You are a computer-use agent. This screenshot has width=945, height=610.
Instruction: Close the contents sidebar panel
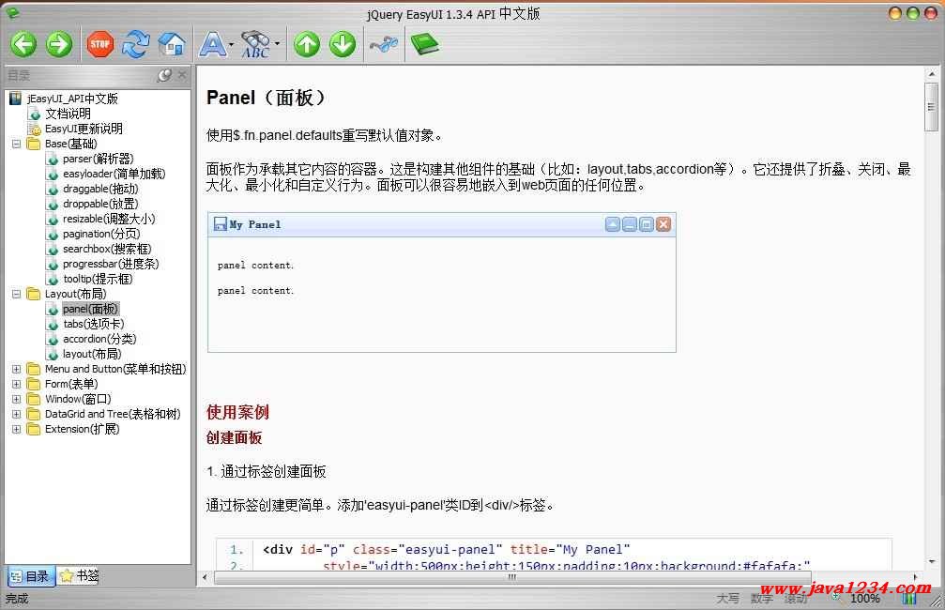[x=183, y=75]
